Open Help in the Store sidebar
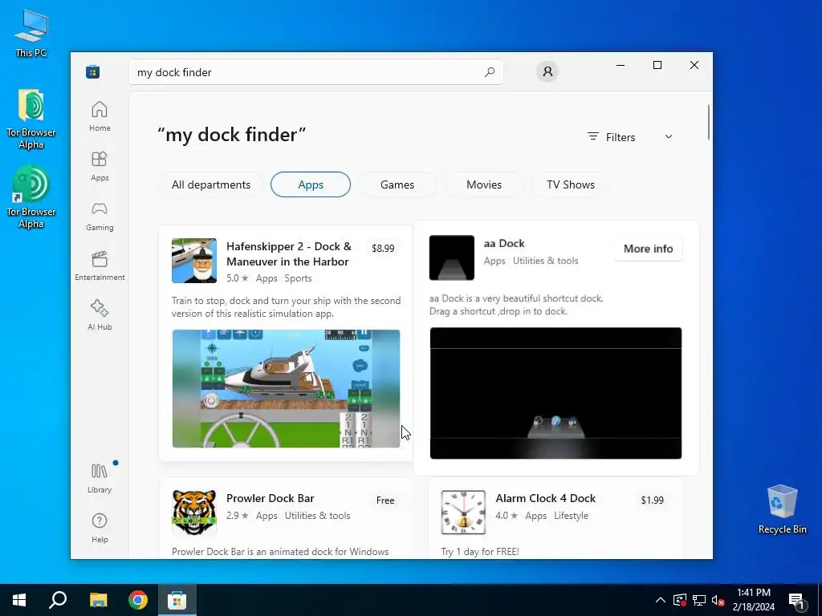 100,528
